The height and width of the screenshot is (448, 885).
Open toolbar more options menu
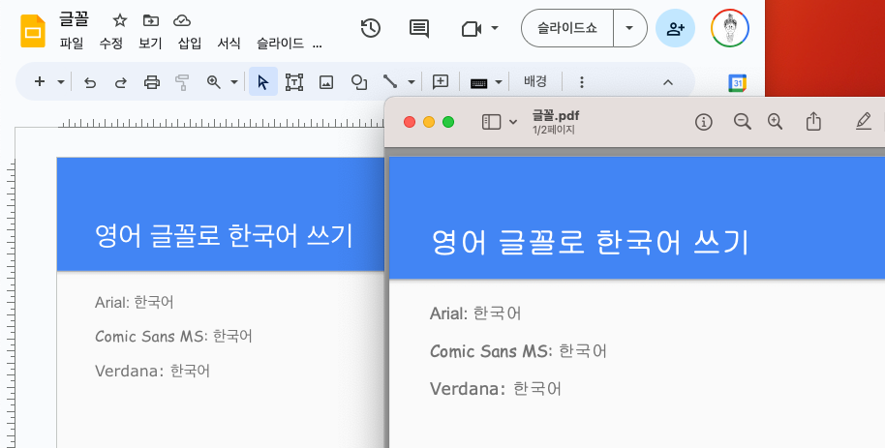click(x=581, y=82)
